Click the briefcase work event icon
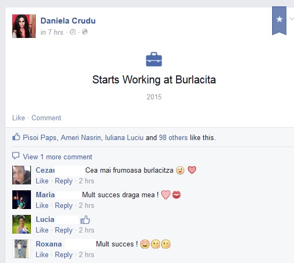 coord(154,59)
